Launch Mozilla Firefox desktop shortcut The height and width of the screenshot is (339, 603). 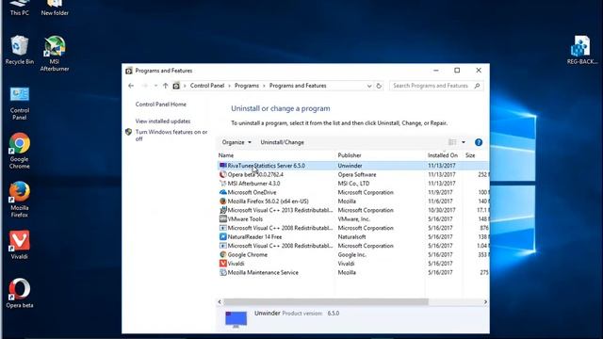coord(19,199)
